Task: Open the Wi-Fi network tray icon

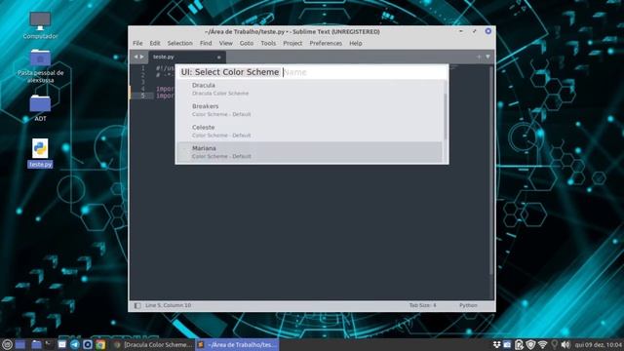Action: coord(542,344)
